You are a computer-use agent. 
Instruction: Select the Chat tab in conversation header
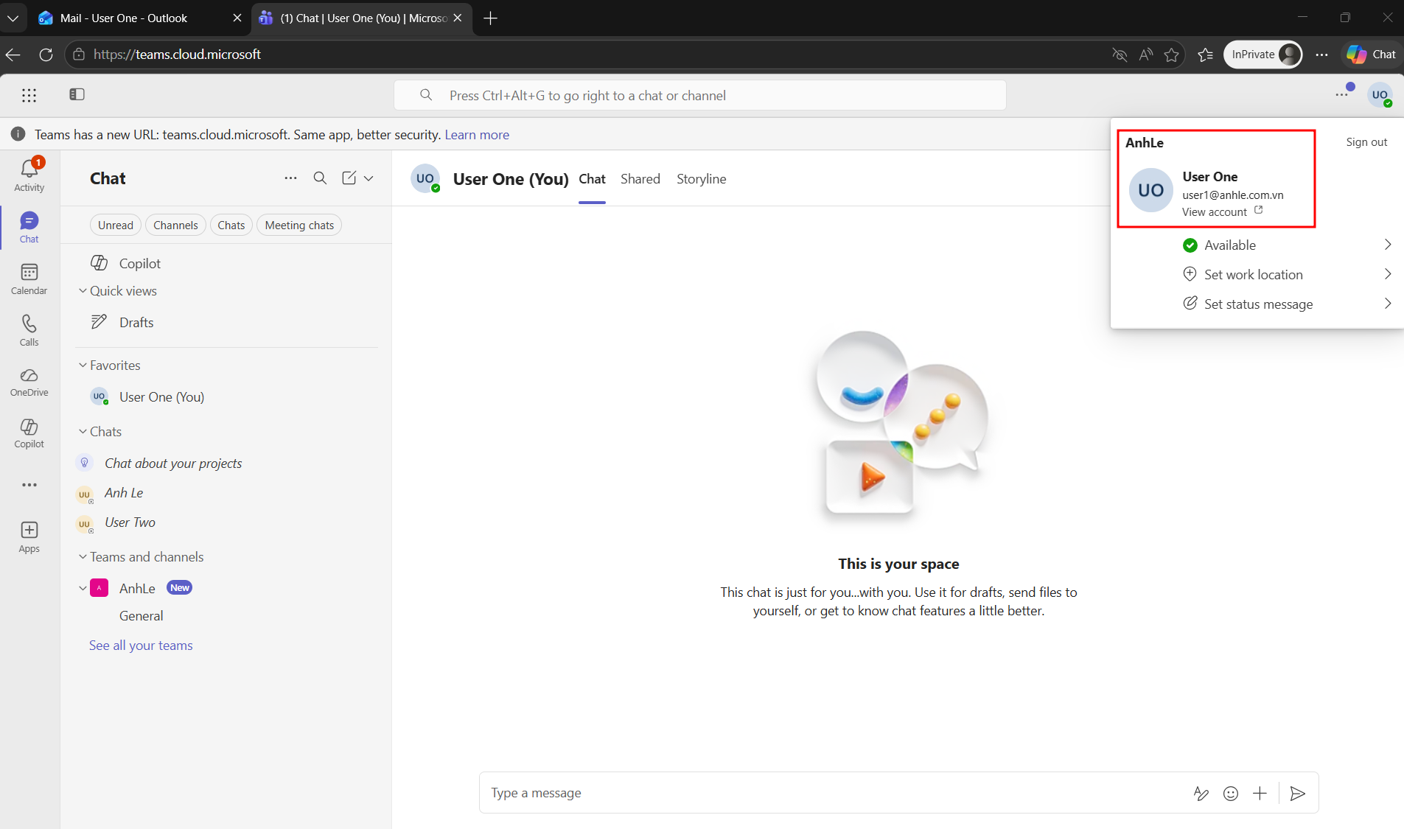[x=592, y=179]
